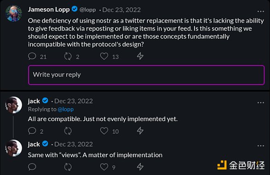Click jack's avatar on the first reply
Viewport: 270px width, 175px height.
[x=14, y=105]
